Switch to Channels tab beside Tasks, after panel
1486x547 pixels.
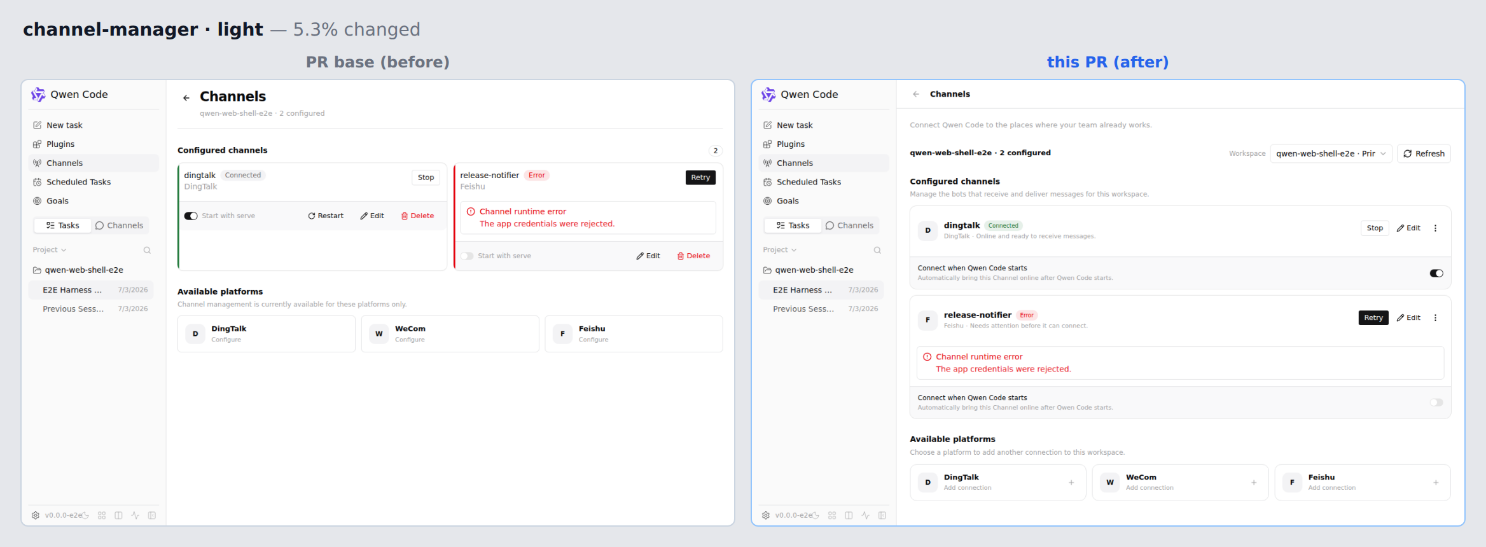tap(850, 226)
